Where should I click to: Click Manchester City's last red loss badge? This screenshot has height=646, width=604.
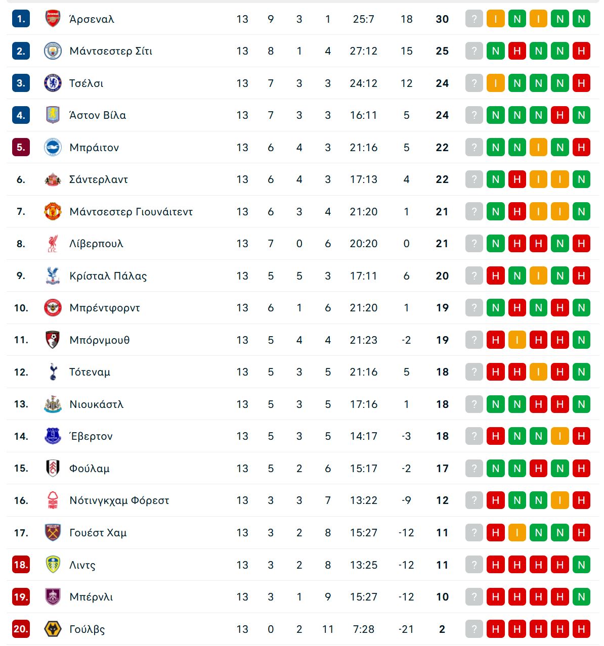pyautogui.click(x=581, y=51)
